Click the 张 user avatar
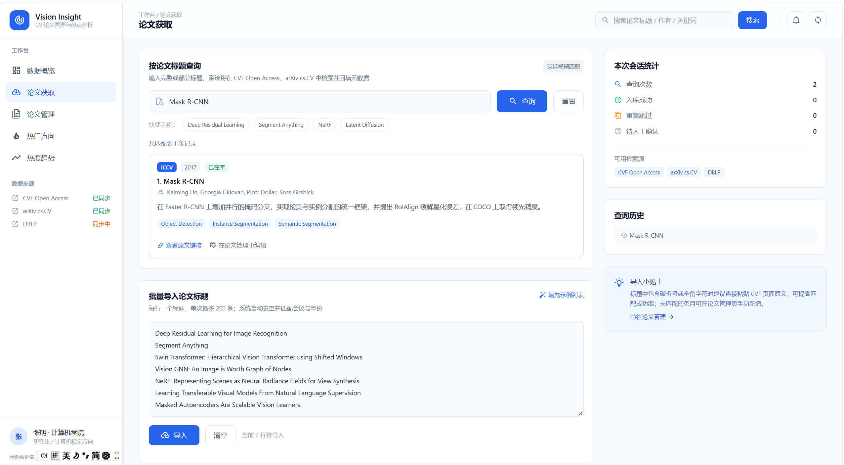 point(19,437)
